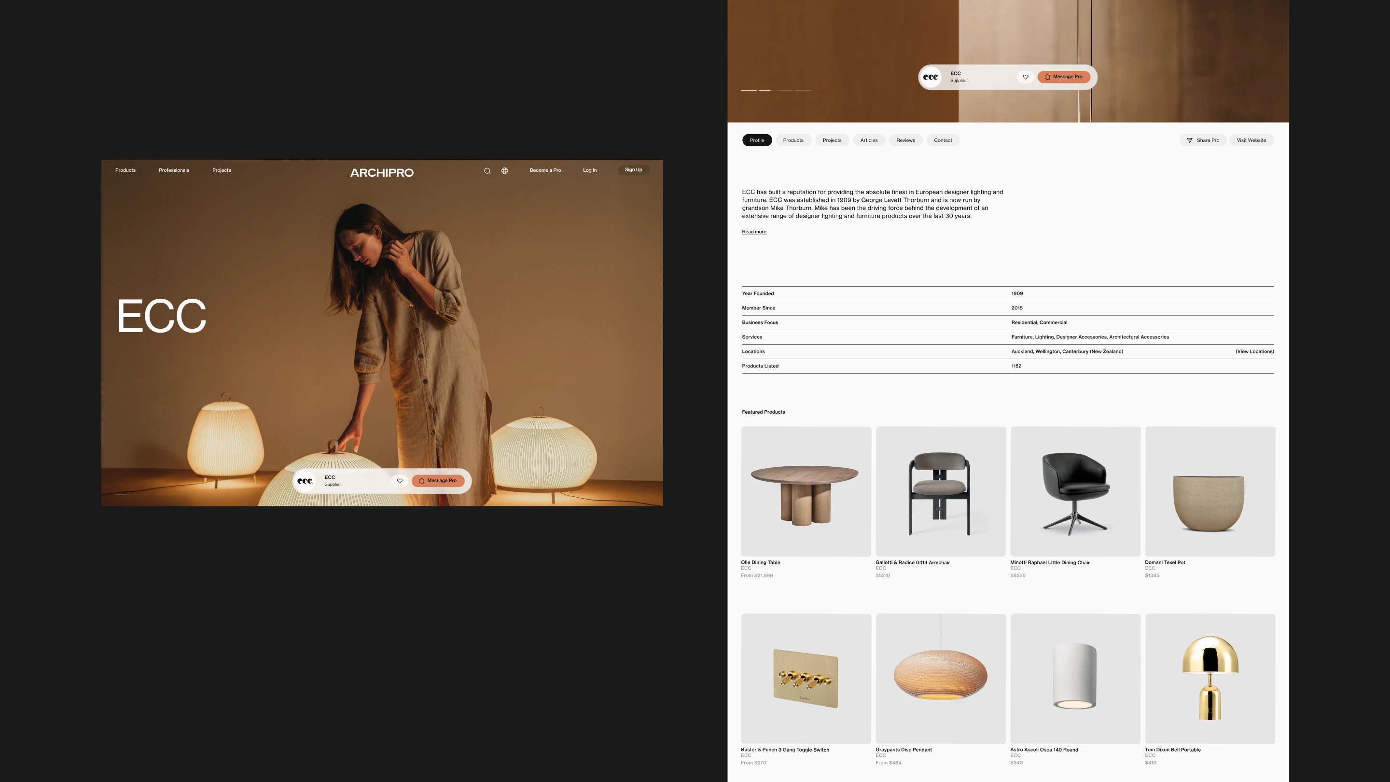The image size is (1390, 782).
Task: Switch to the Products tab on the profile page
Action: (x=793, y=140)
